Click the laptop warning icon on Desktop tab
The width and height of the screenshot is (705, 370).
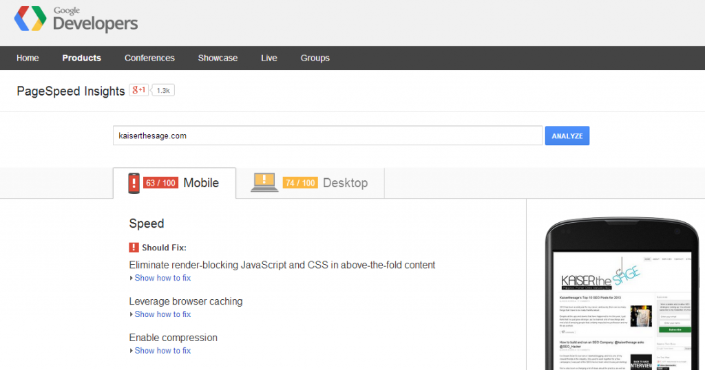pyautogui.click(x=264, y=182)
